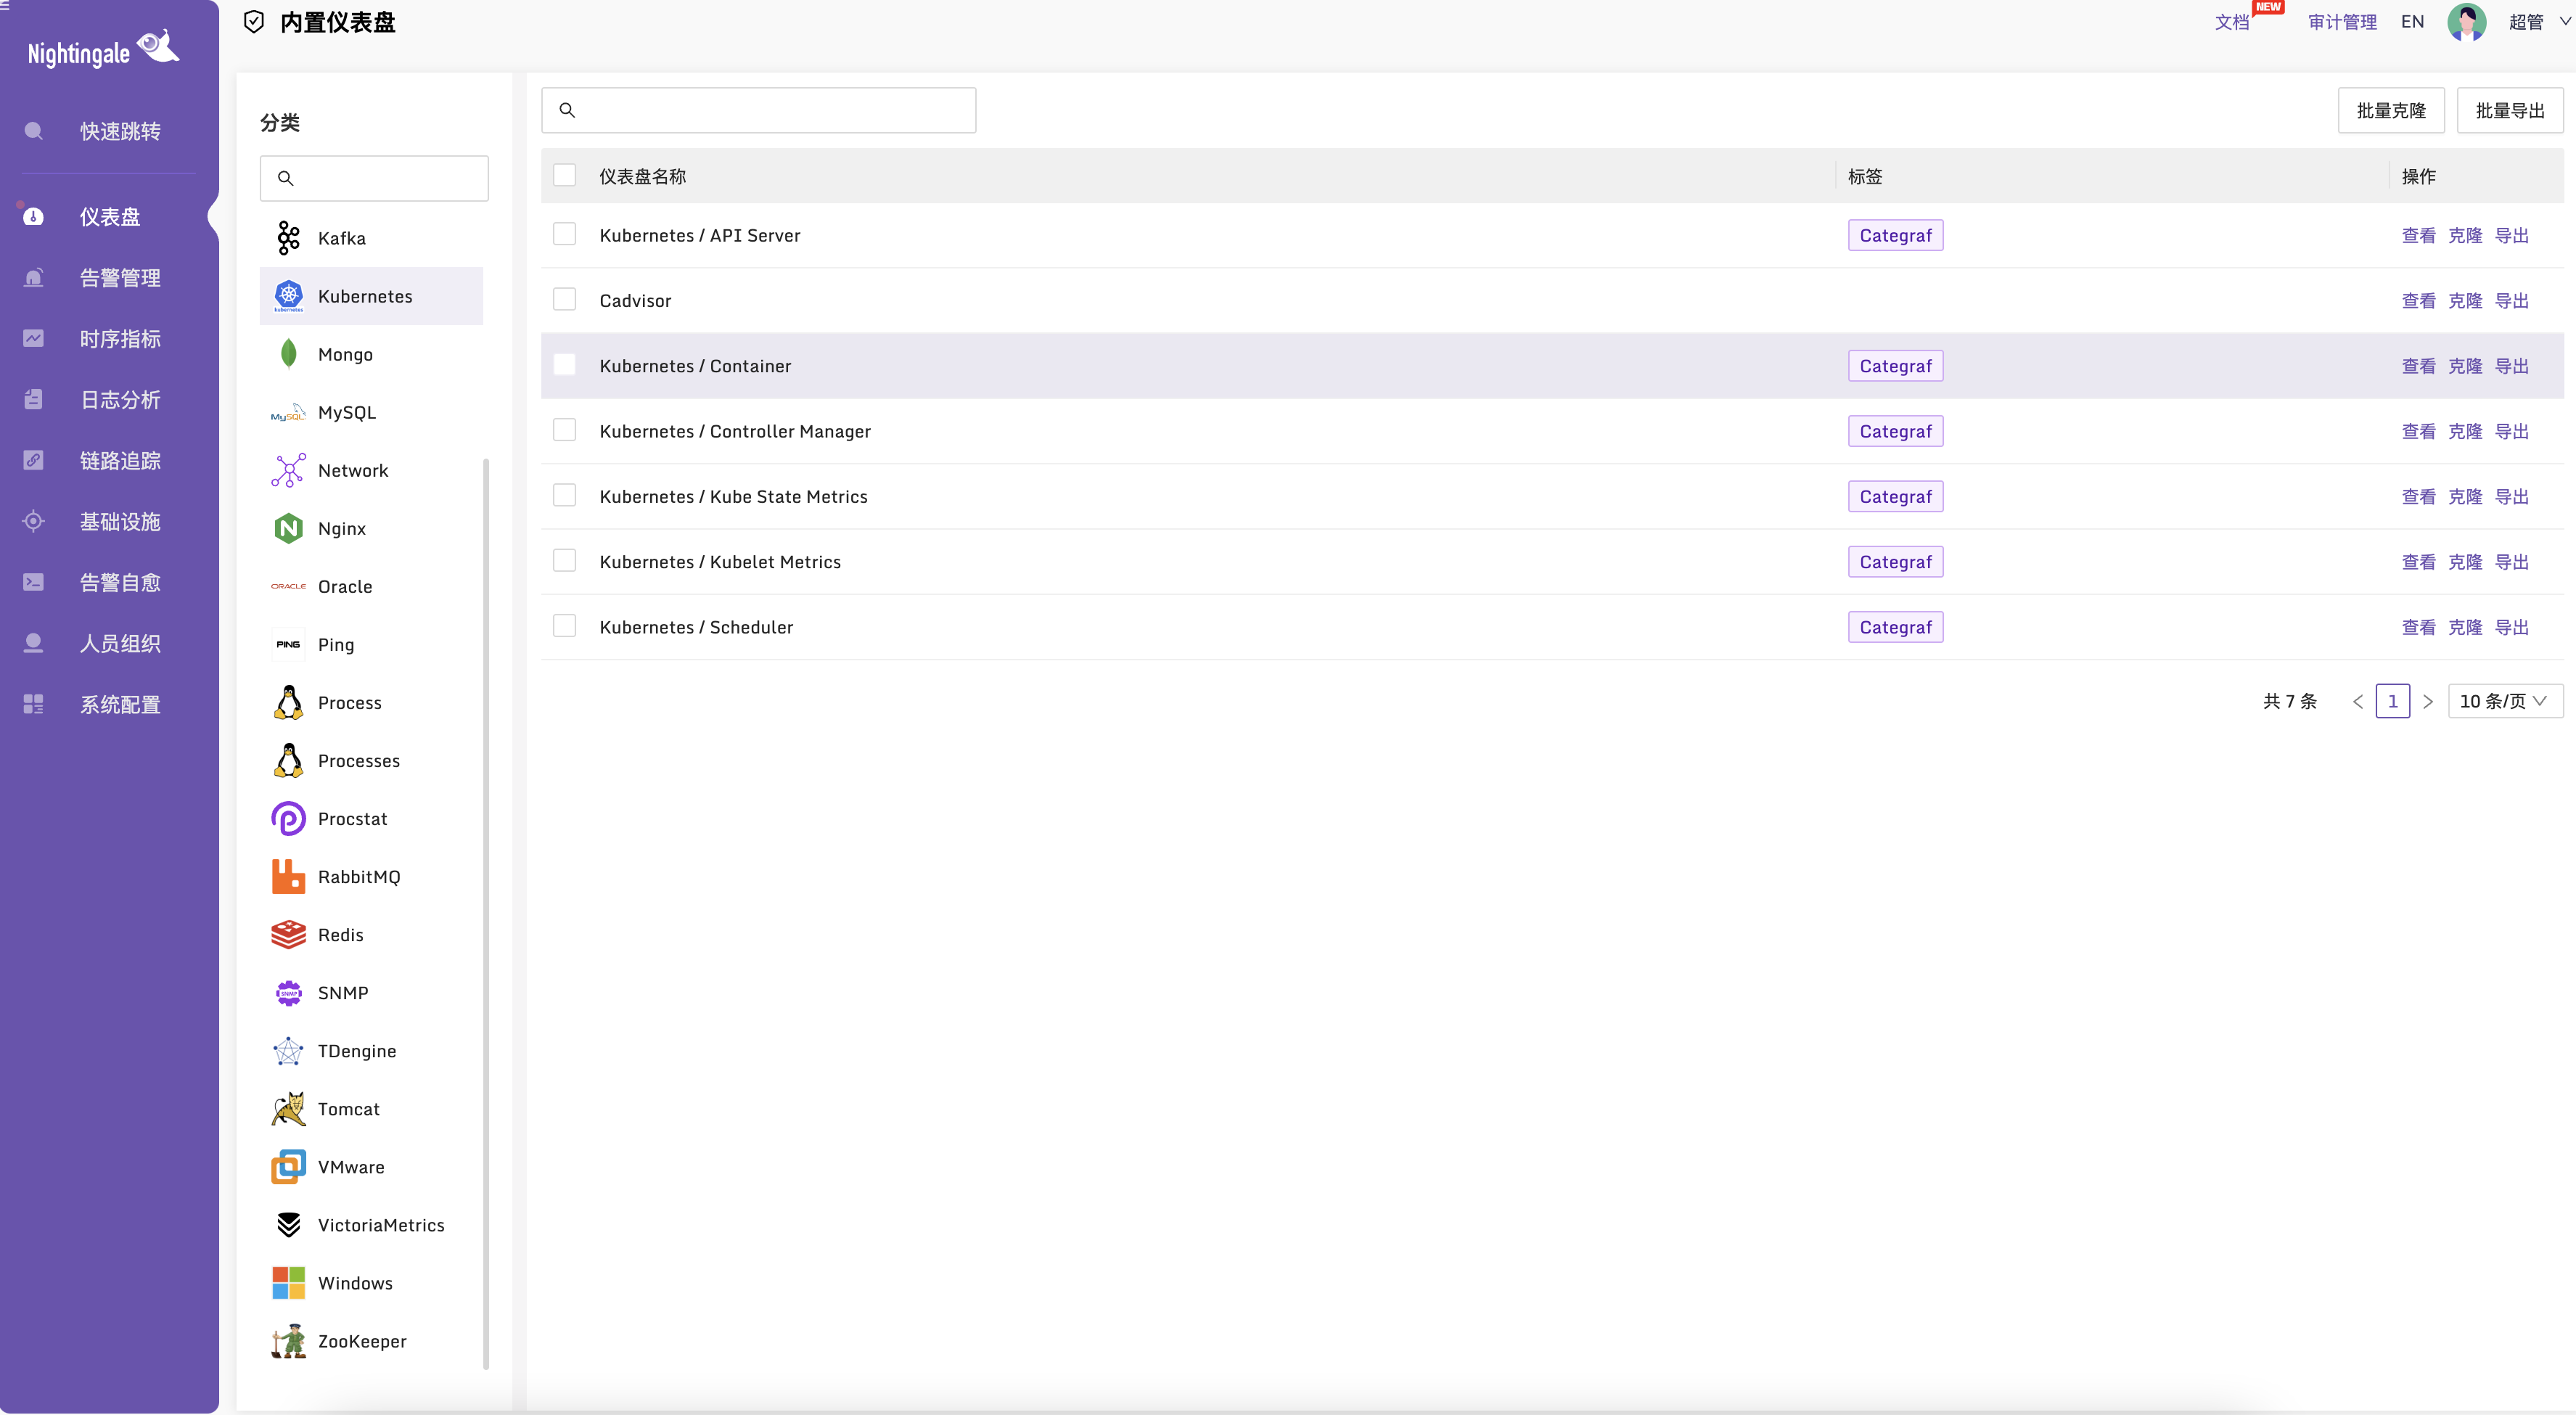Click the Network nodes icon
Image resolution: width=2576 pixels, height=1415 pixels.
288,470
